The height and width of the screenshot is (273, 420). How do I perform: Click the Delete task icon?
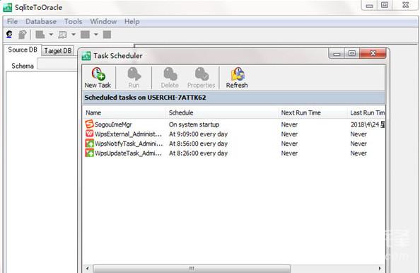point(170,74)
